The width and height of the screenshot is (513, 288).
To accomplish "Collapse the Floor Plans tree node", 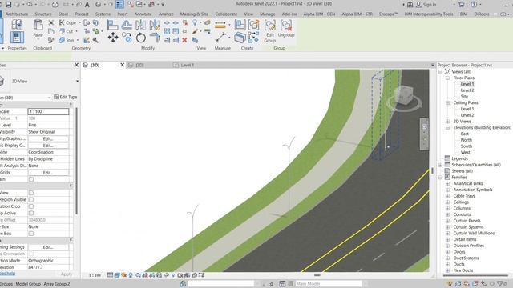I will 447,78.
